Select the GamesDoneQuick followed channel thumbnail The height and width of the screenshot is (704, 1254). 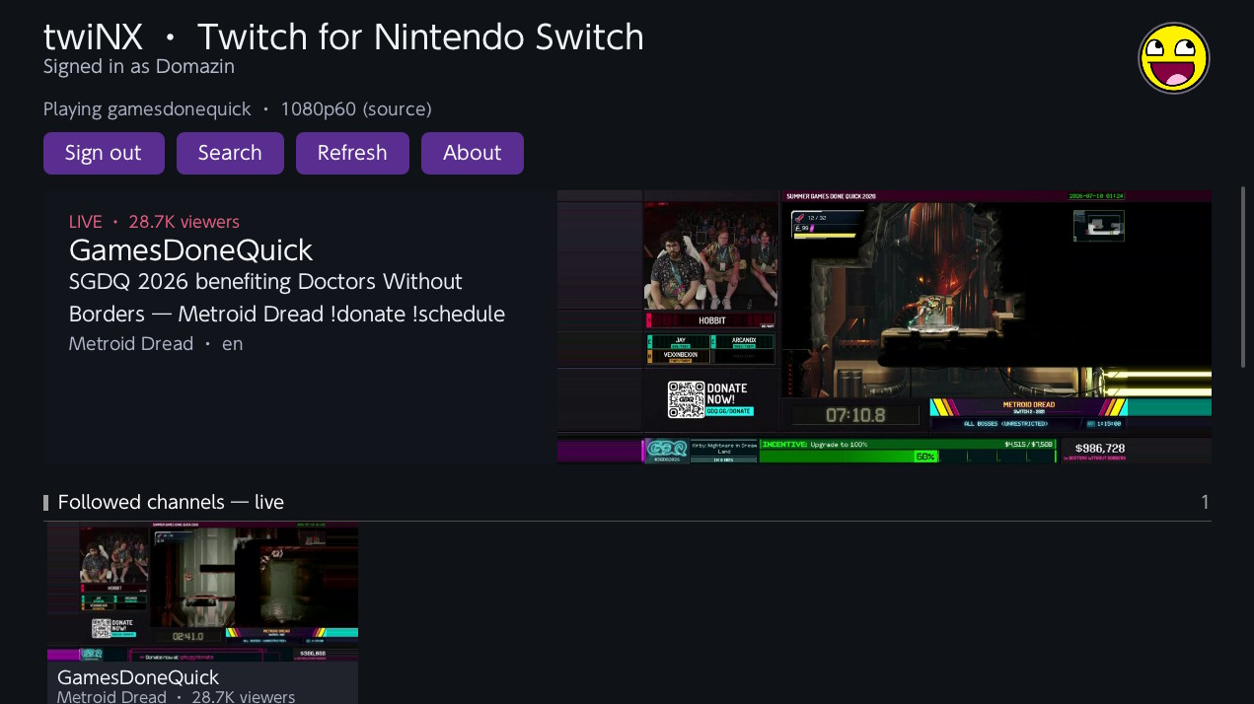click(x=202, y=592)
